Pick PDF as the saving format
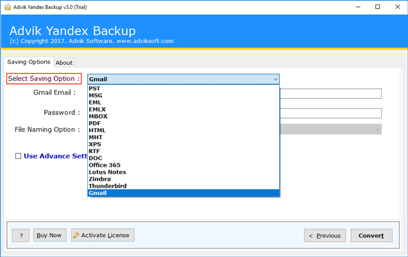This screenshot has height=257, width=408. pos(183,123)
